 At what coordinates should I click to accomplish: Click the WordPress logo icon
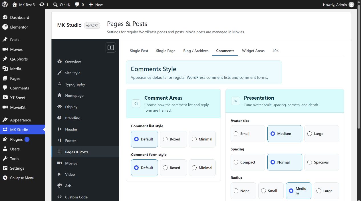pos(5,5)
